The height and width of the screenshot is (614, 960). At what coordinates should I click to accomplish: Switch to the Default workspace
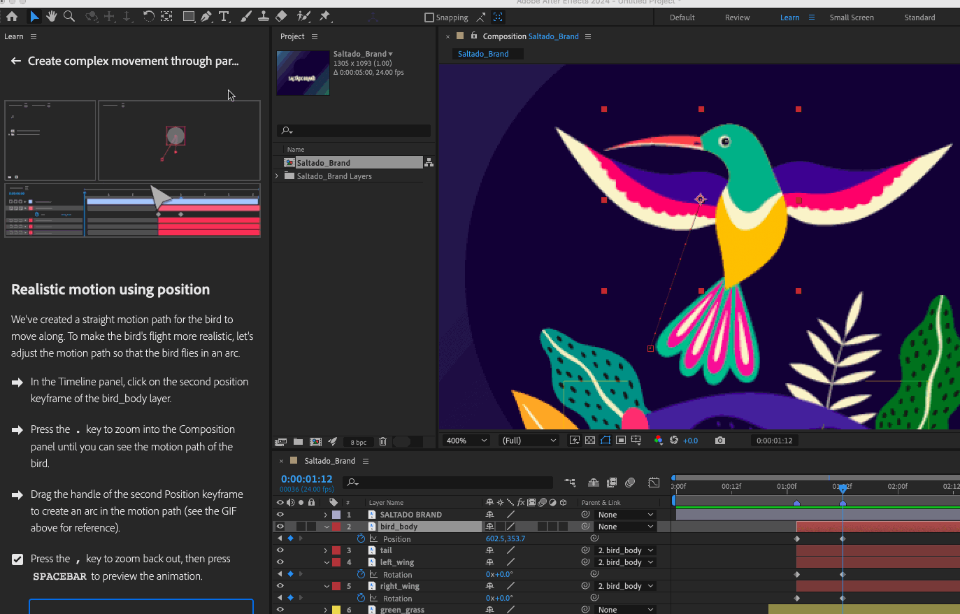click(x=682, y=17)
